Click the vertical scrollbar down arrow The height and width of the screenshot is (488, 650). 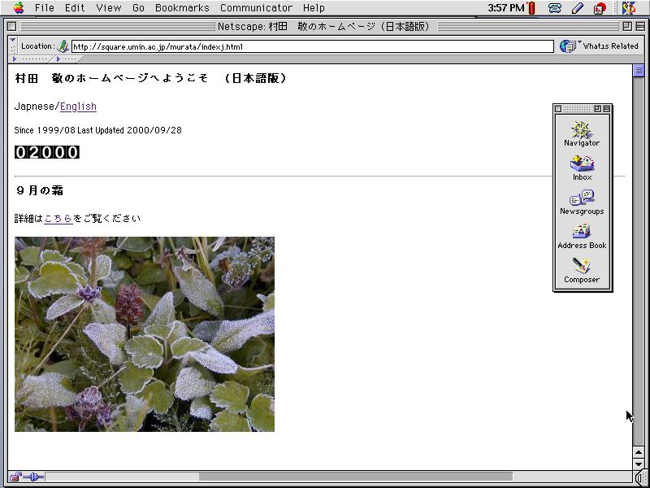[639, 464]
